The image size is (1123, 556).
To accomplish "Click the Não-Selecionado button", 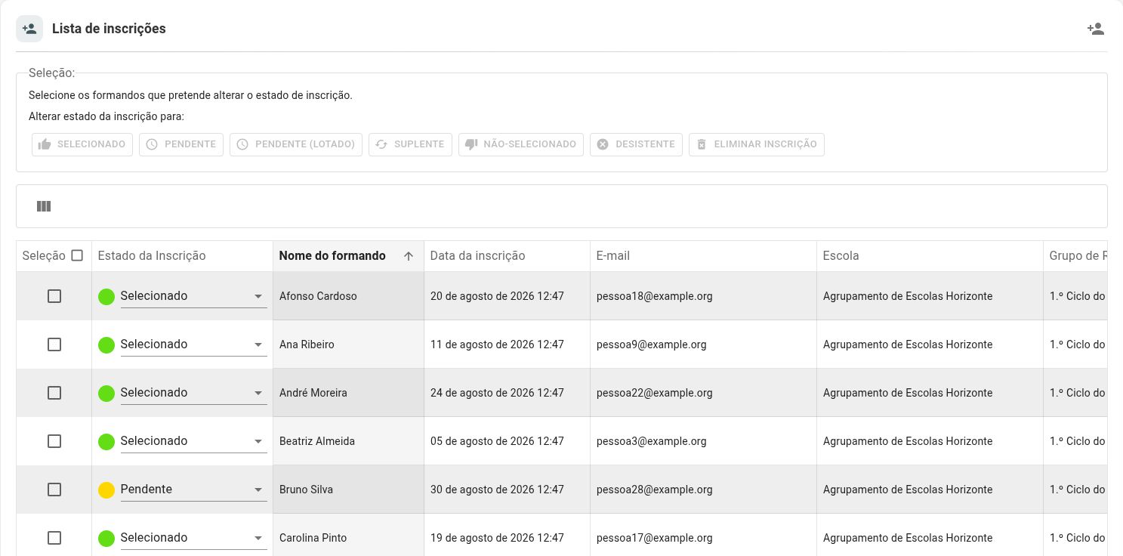I will 521,144.
